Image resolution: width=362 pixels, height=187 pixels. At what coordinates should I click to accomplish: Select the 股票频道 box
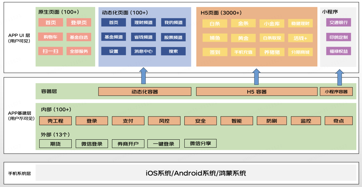point(173,37)
